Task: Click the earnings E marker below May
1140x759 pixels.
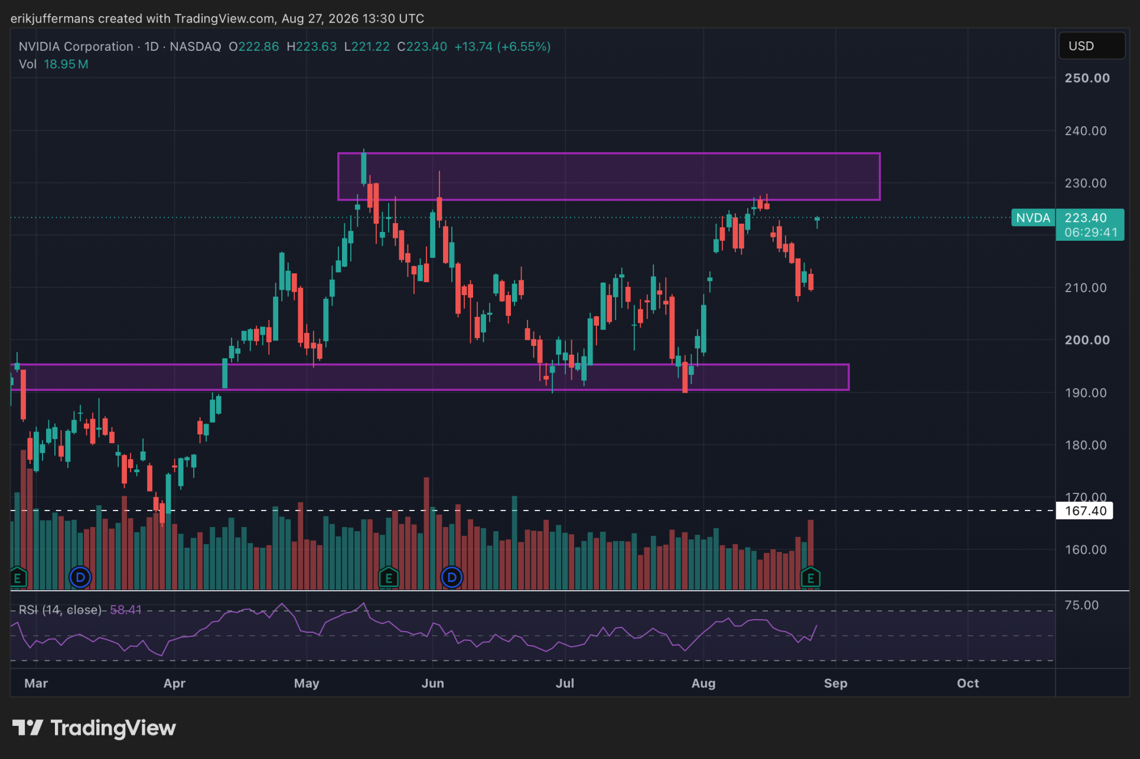Action: [x=389, y=577]
